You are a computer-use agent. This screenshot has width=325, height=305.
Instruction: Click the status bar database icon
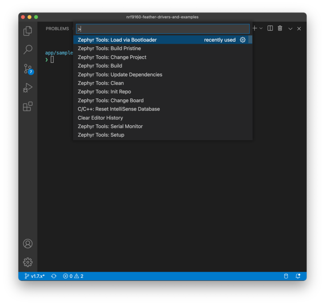coord(286,276)
